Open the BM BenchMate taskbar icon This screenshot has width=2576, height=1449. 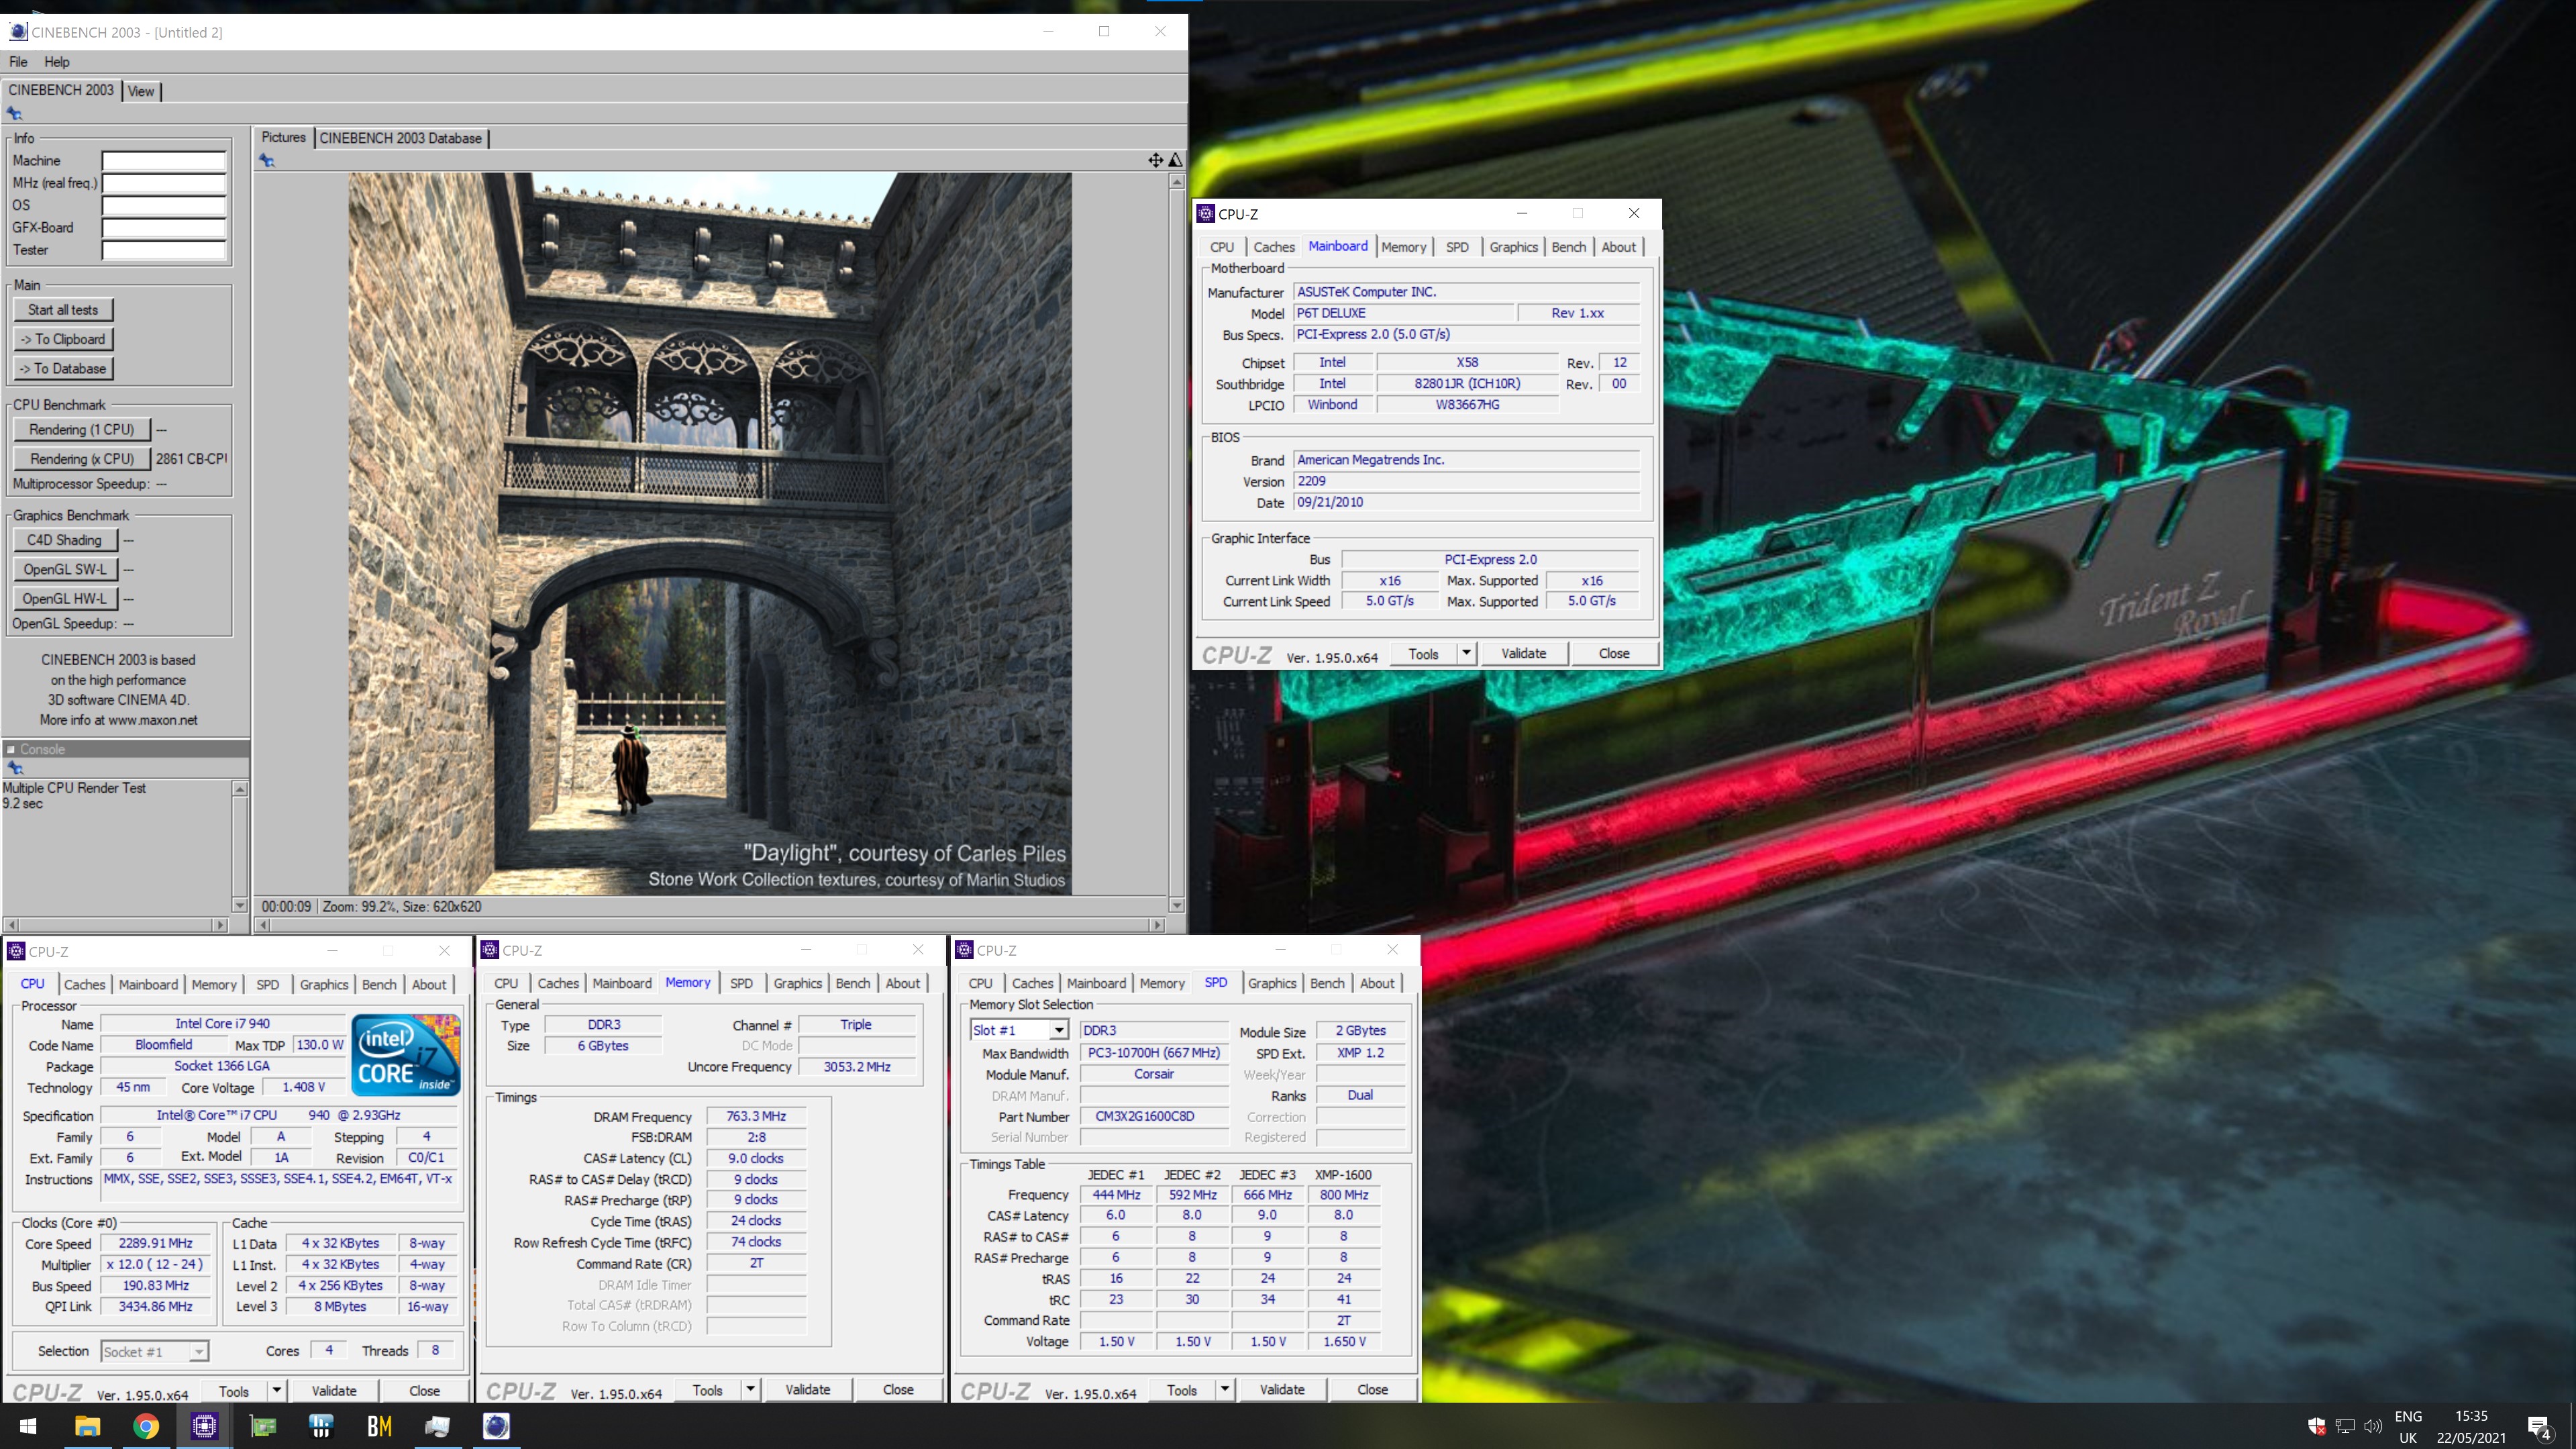pos(379,1426)
